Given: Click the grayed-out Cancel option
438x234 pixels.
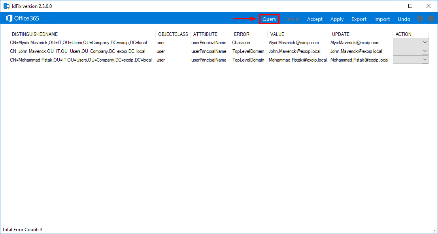Looking at the screenshot, I should [292, 19].
